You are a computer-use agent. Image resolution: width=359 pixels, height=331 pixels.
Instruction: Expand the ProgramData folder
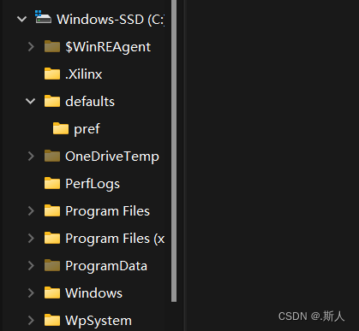click(31, 266)
